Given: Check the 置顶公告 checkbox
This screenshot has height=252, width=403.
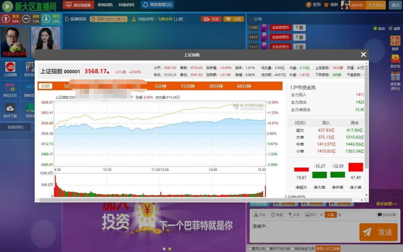Looking at the screenshot, I should click(x=250, y=249).
